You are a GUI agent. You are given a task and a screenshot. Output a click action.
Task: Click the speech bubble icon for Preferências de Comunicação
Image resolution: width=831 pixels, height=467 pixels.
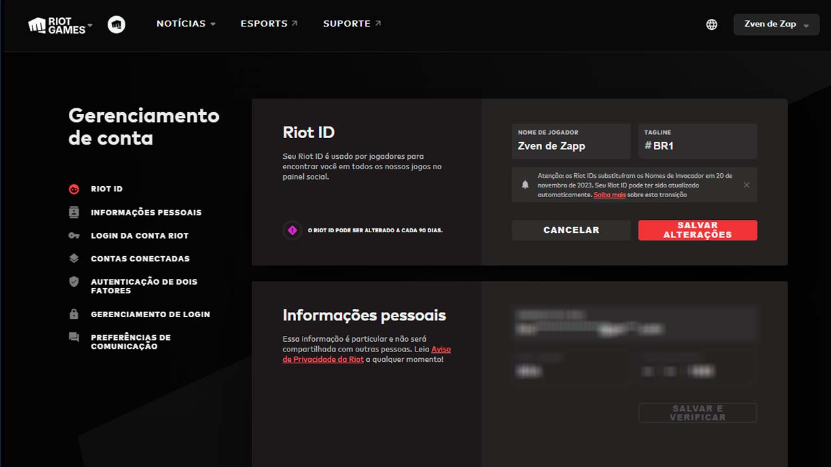pyautogui.click(x=73, y=337)
